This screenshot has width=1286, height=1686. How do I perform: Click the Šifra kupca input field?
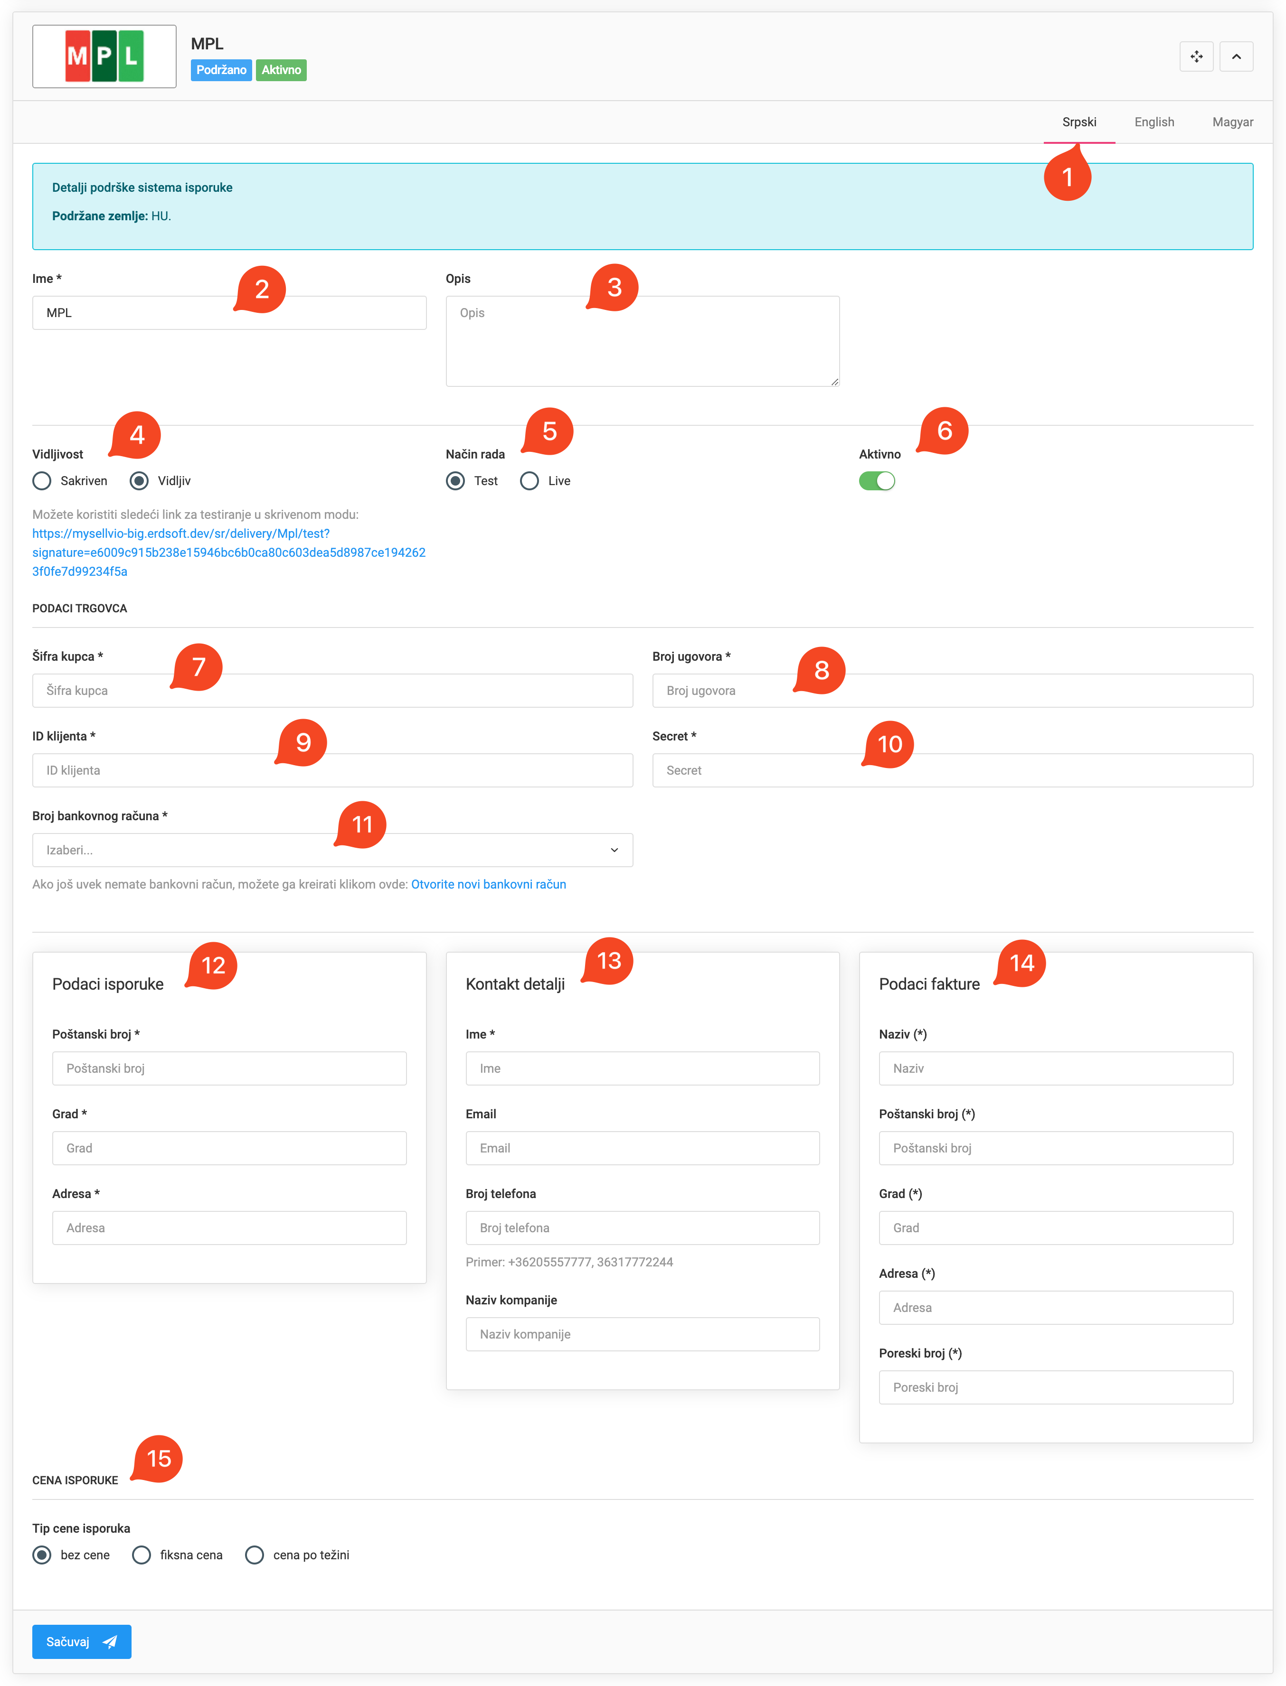pos(332,690)
